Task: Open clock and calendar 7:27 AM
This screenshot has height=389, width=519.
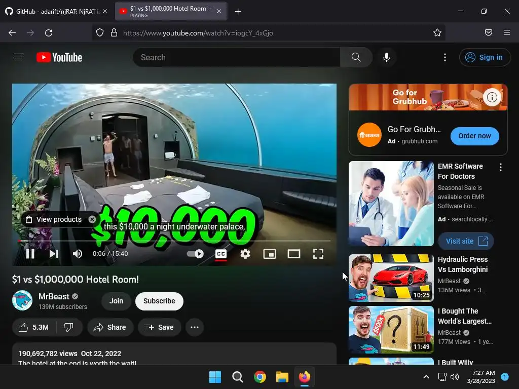Action: pos(481,377)
